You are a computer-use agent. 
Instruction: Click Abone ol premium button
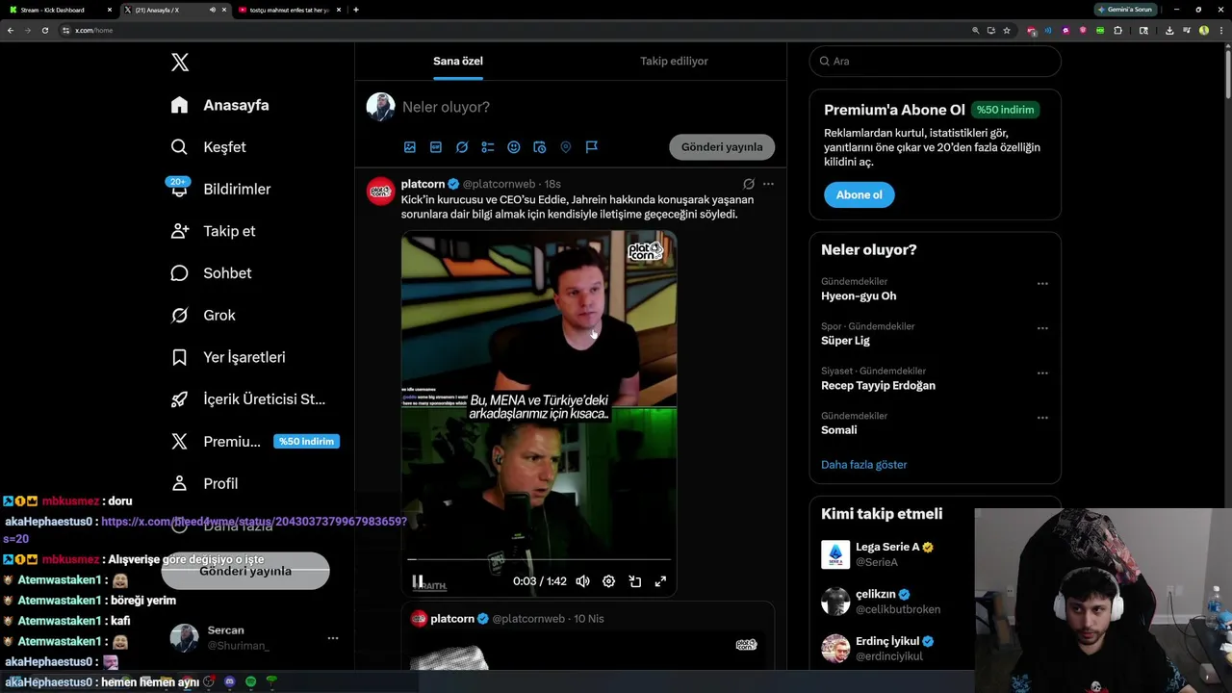click(x=860, y=194)
